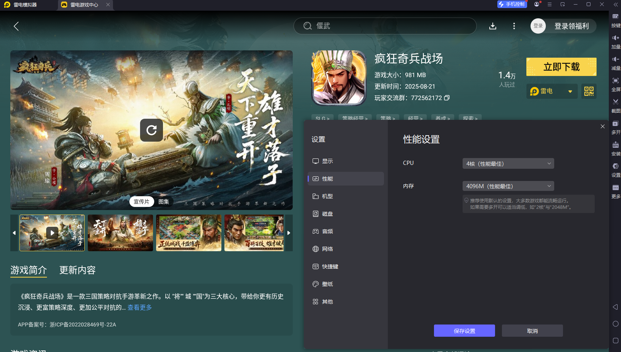
Task: Tap the Android recents square button
Action: click(615, 341)
